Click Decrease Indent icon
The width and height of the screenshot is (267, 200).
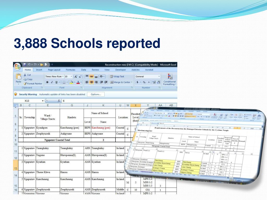[101, 82]
